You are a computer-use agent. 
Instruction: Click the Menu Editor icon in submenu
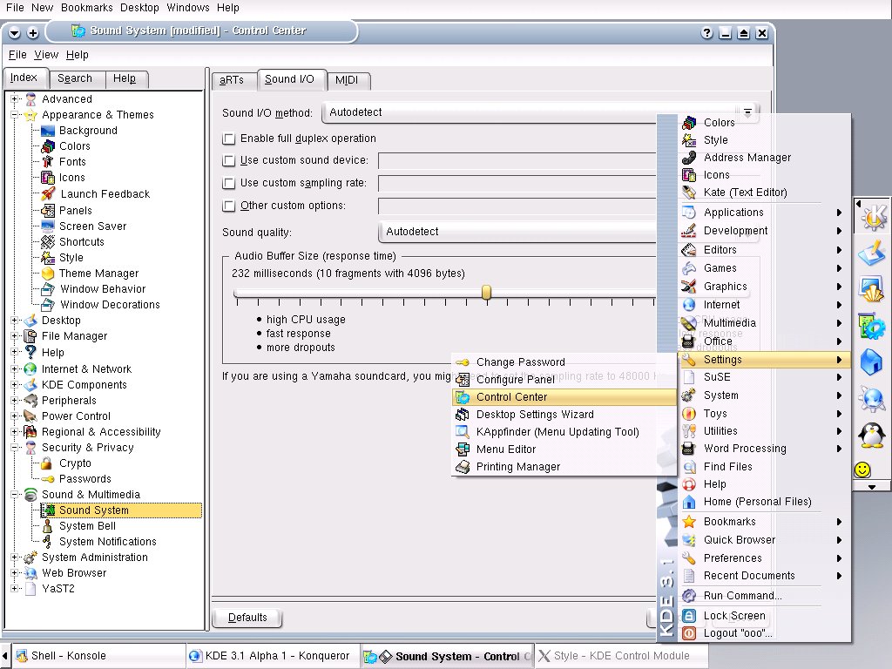click(x=463, y=449)
